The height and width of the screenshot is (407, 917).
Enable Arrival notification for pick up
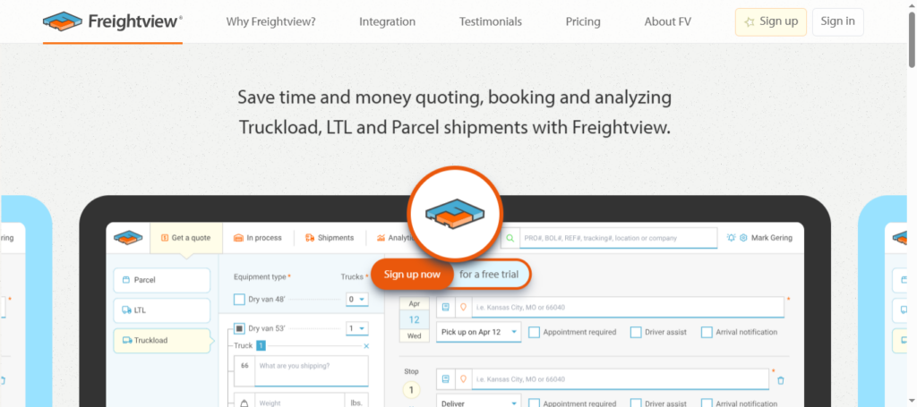click(707, 332)
